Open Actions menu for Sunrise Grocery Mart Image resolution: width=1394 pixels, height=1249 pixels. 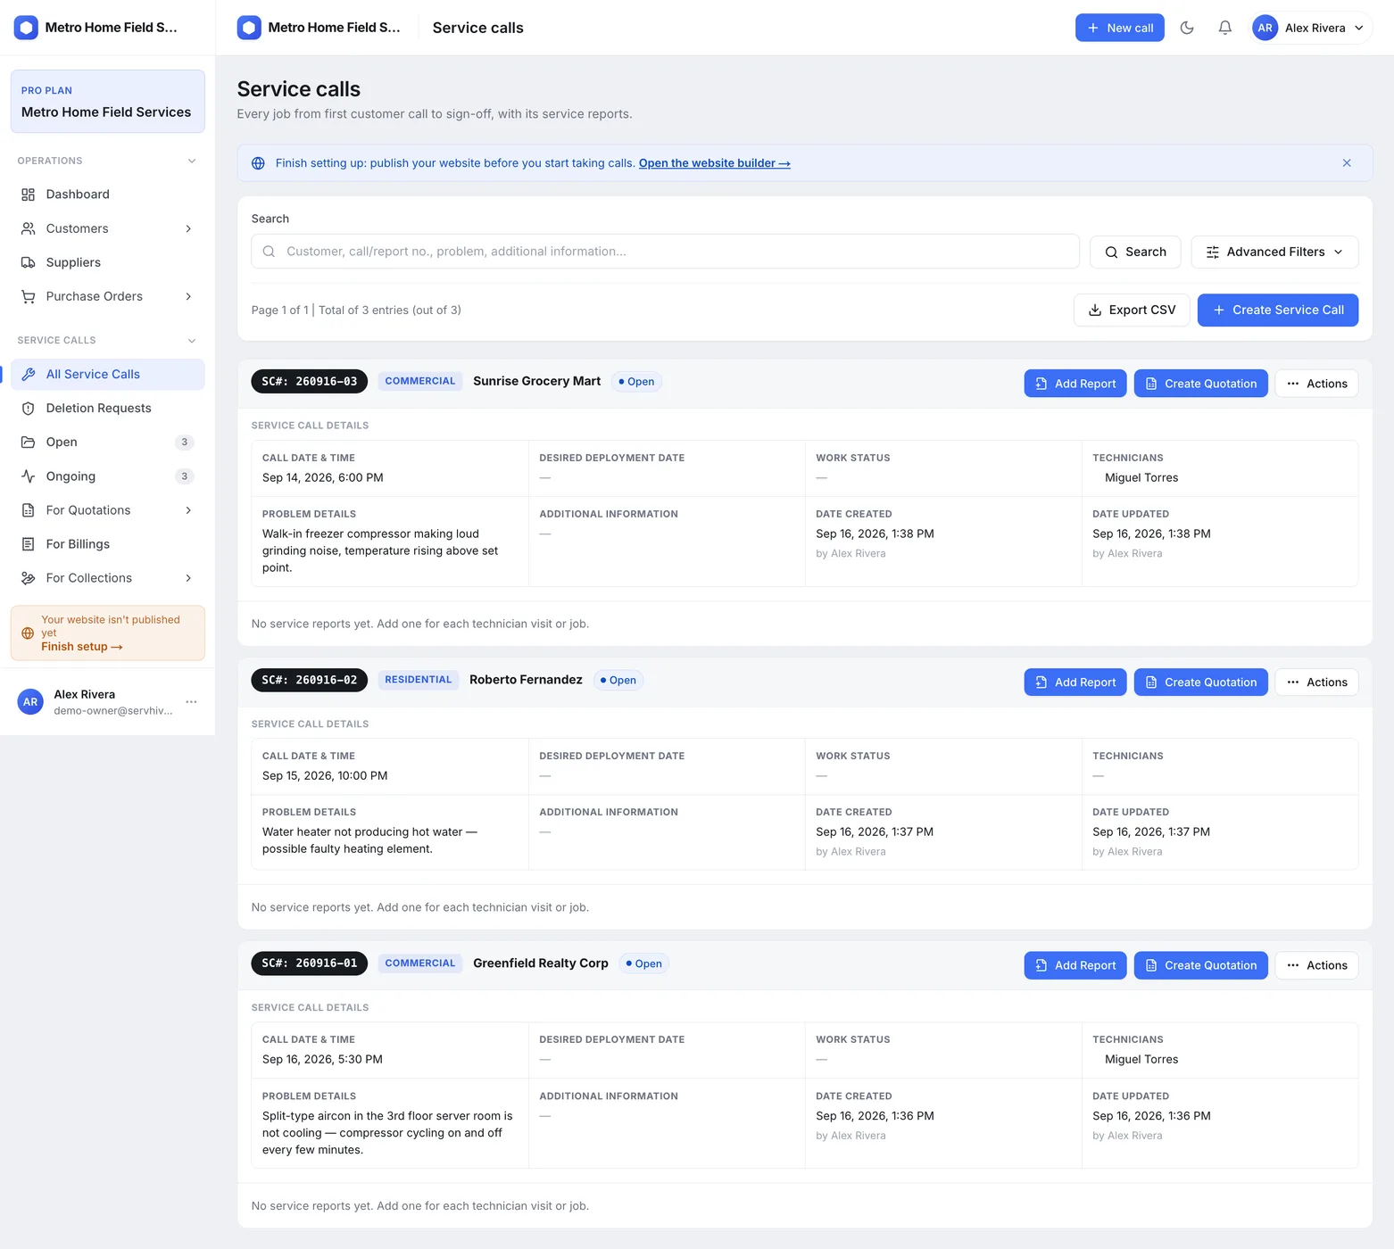tap(1316, 384)
